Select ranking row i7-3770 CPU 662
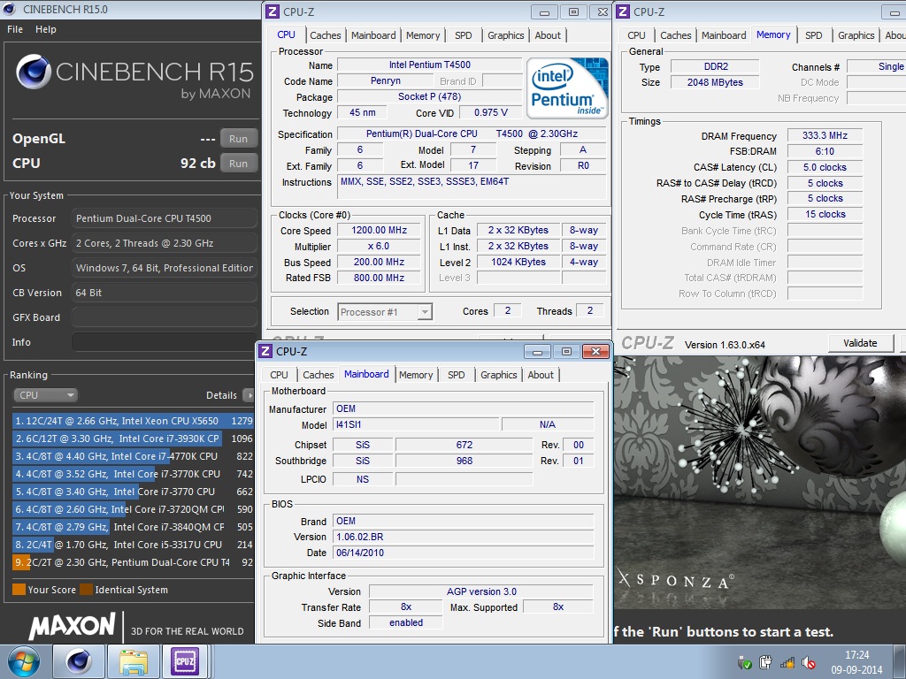The height and width of the screenshot is (679, 906). (133, 492)
